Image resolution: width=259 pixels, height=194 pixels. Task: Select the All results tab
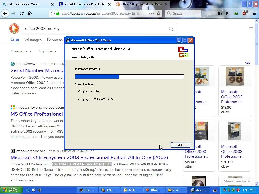point(15,40)
